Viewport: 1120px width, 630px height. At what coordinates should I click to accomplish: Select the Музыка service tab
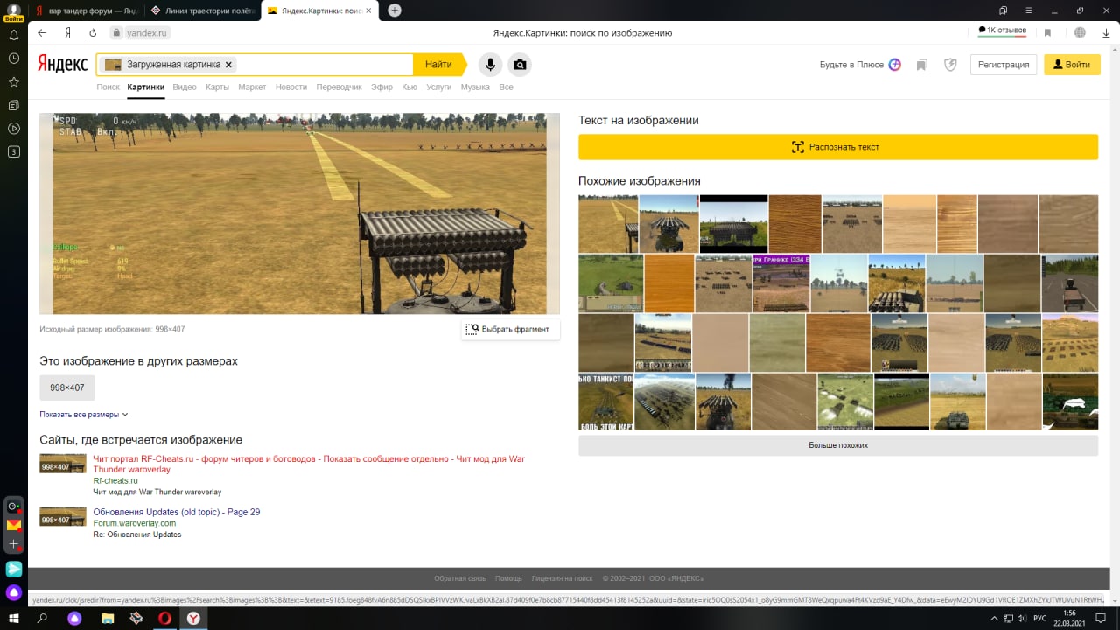pyautogui.click(x=475, y=87)
